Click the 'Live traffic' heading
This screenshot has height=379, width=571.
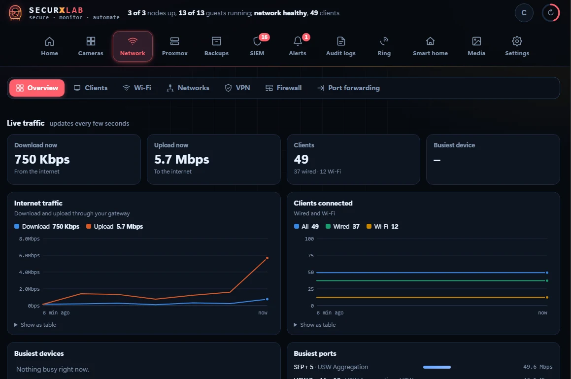click(26, 123)
